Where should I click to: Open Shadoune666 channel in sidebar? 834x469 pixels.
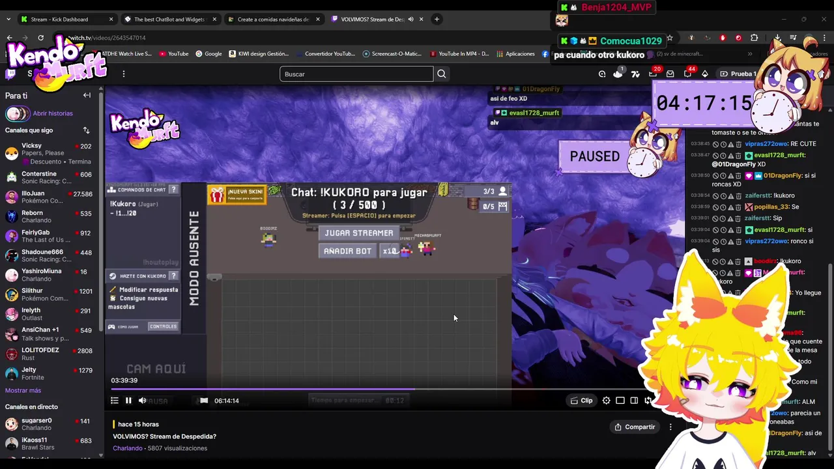pos(51,255)
